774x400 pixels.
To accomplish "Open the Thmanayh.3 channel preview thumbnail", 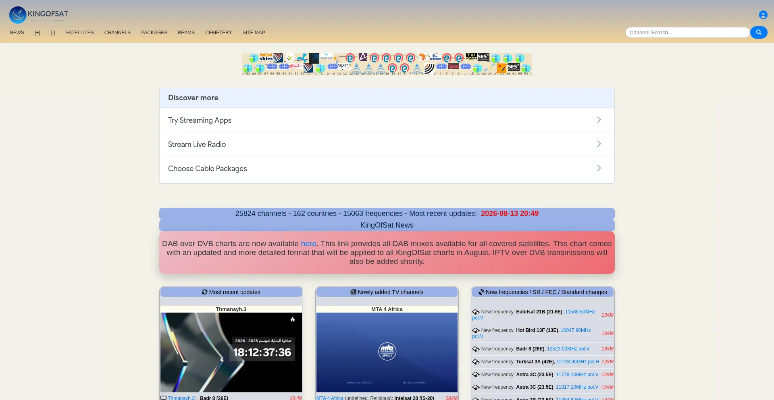I will (231, 352).
